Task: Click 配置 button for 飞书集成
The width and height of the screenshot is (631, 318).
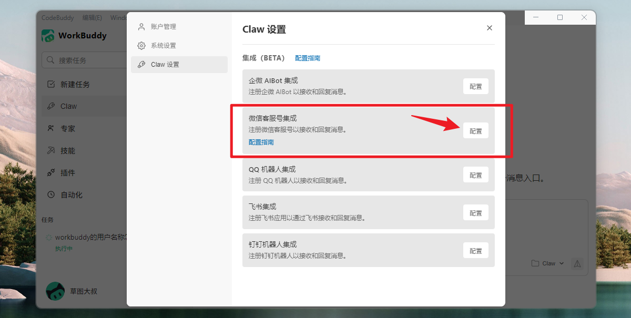Action: [x=475, y=213]
